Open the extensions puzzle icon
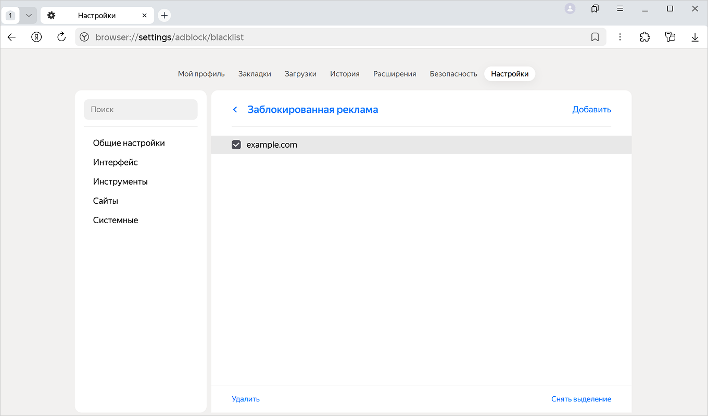 tap(645, 37)
